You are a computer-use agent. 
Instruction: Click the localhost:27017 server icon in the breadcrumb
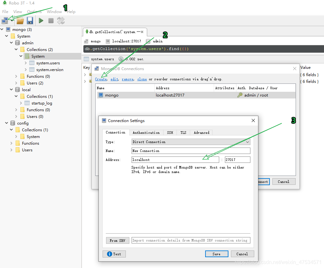pyautogui.click(x=108, y=41)
